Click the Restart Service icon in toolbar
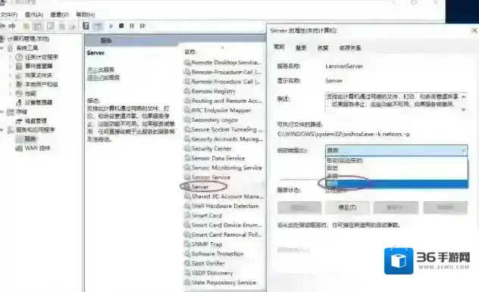 pos(142,26)
